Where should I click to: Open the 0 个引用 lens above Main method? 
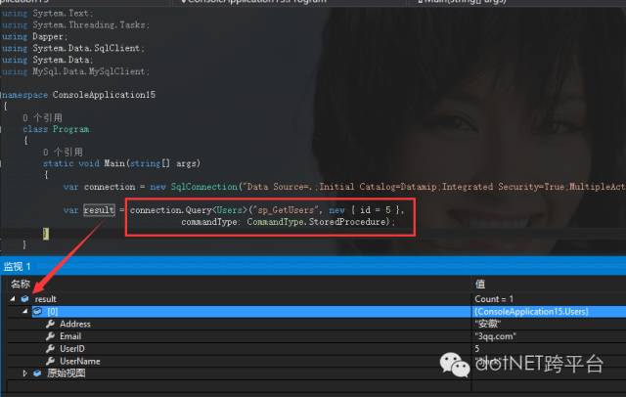pyautogui.click(x=63, y=152)
